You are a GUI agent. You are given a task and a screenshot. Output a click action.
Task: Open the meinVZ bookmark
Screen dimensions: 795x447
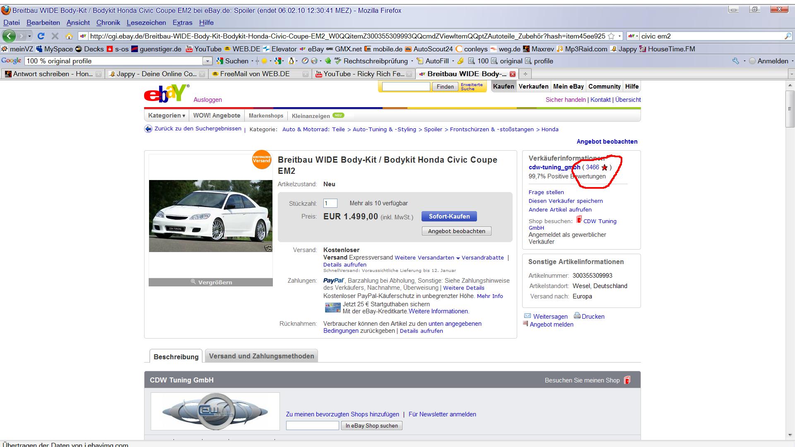point(17,49)
